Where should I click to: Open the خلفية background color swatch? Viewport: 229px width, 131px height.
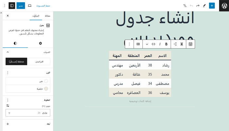46,88
